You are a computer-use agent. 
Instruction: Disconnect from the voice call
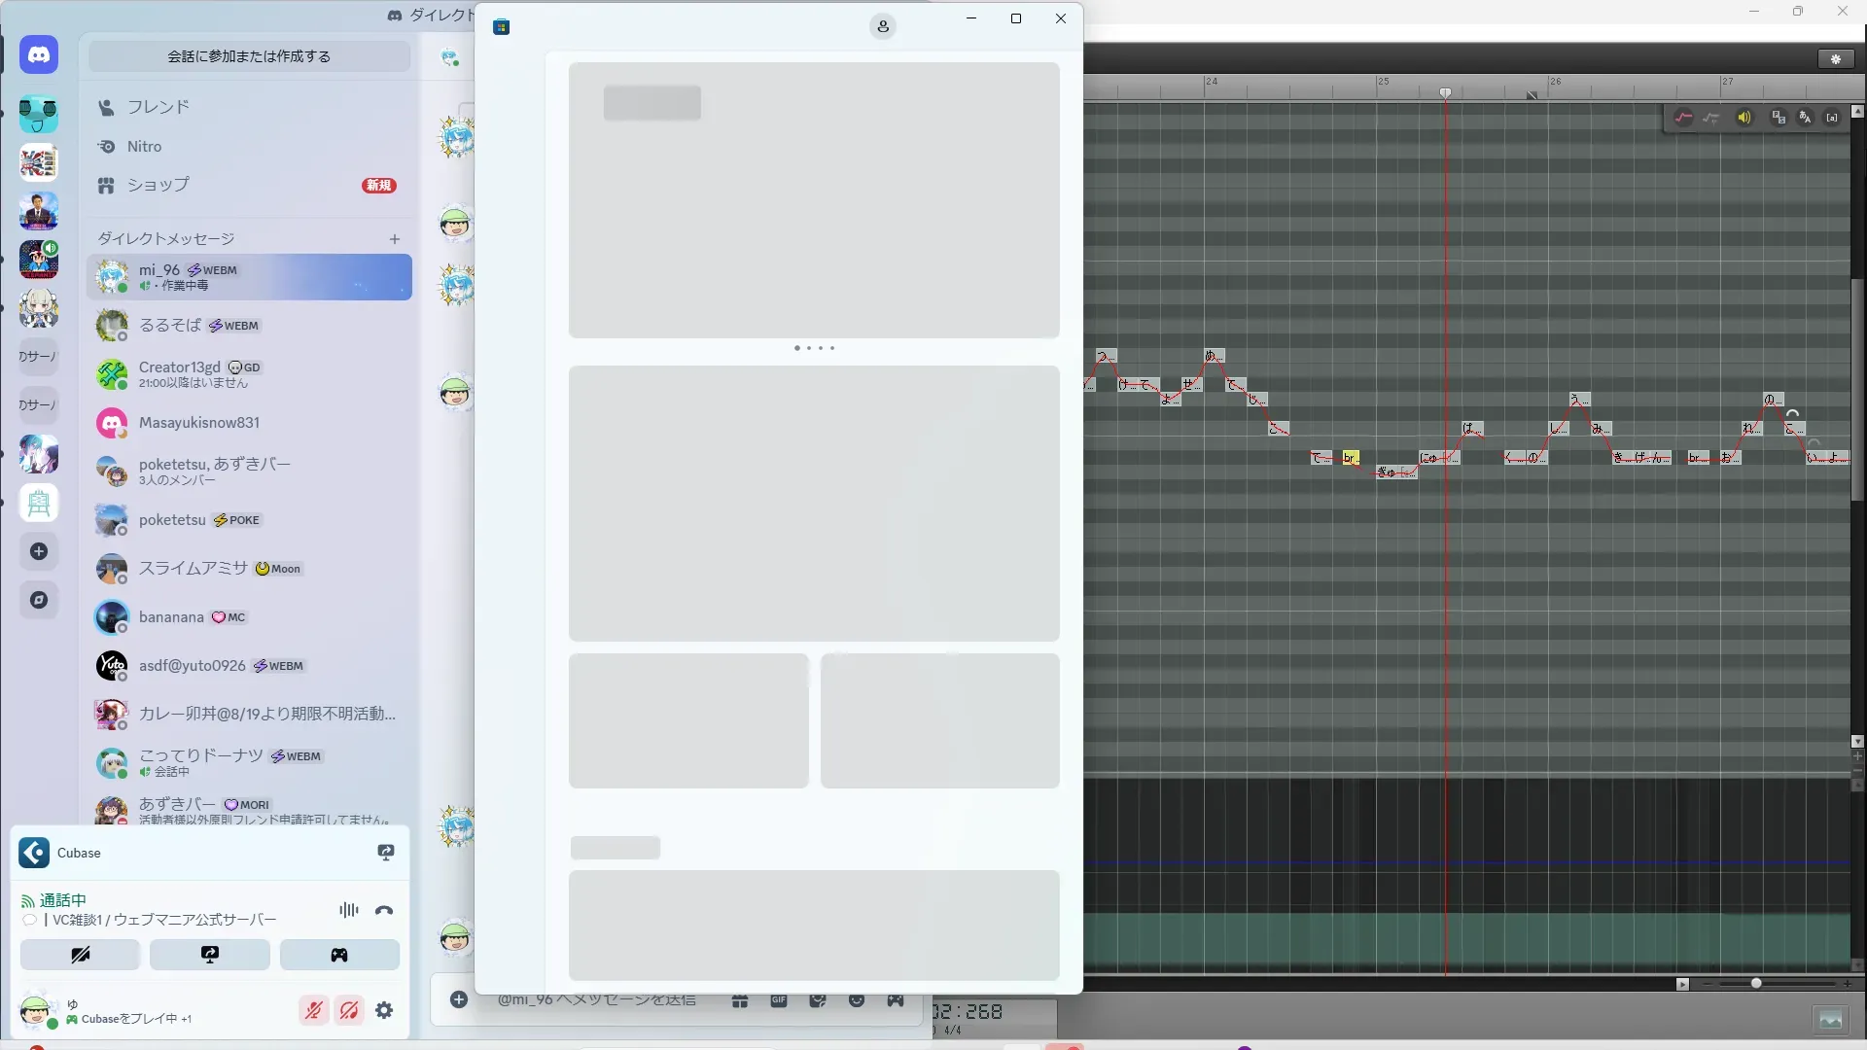[384, 911]
